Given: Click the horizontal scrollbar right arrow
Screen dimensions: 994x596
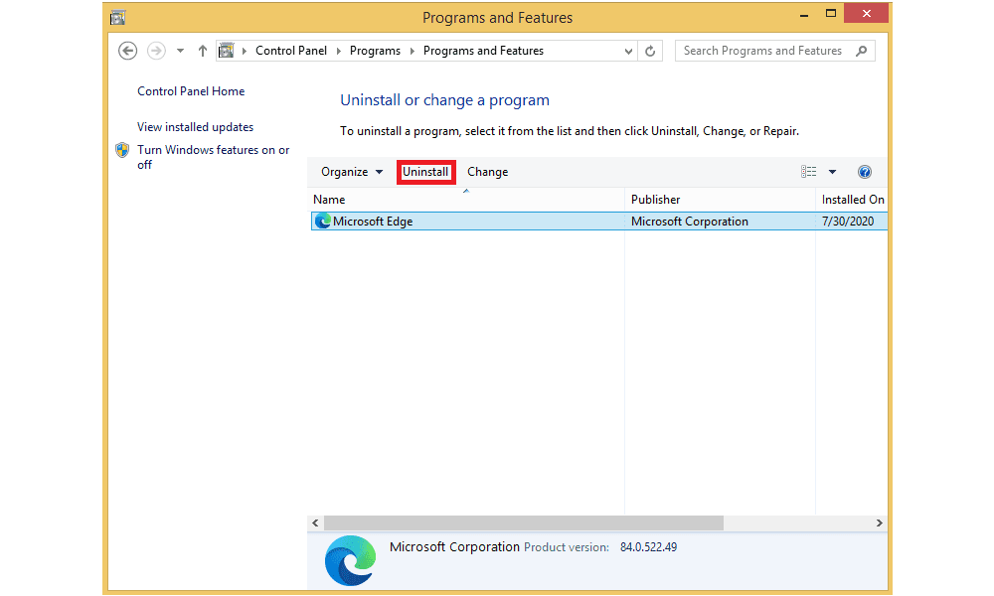Looking at the screenshot, I should pos(880,523).
